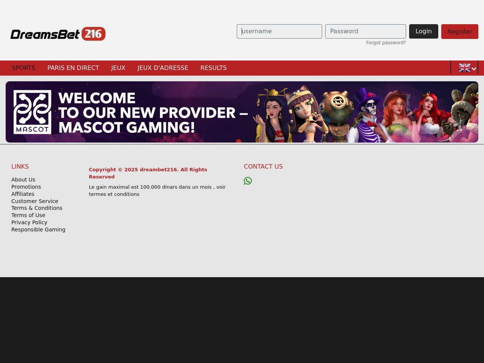Open the JEUX menu item
This screenshot has height=363, width=484.
[118, 68]
